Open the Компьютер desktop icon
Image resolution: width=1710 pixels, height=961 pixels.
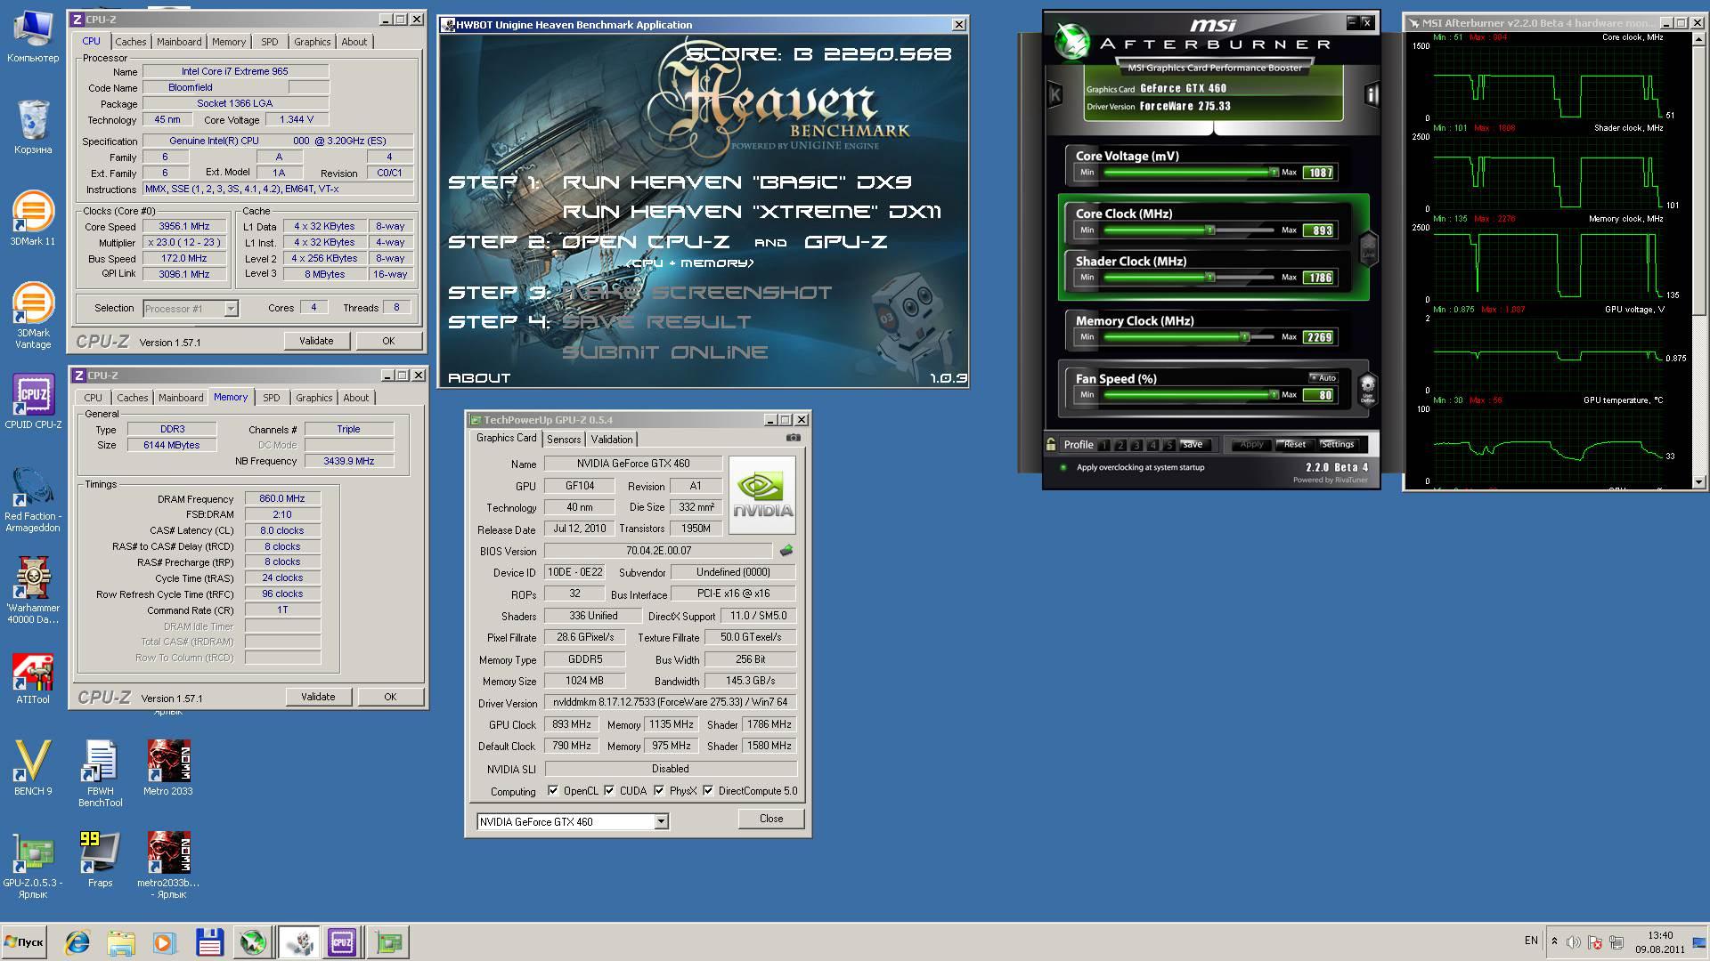coord(33,36)
